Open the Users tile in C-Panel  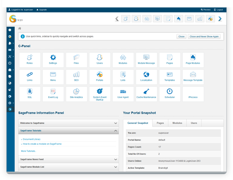pyautogui.click(x=100, y=60)
